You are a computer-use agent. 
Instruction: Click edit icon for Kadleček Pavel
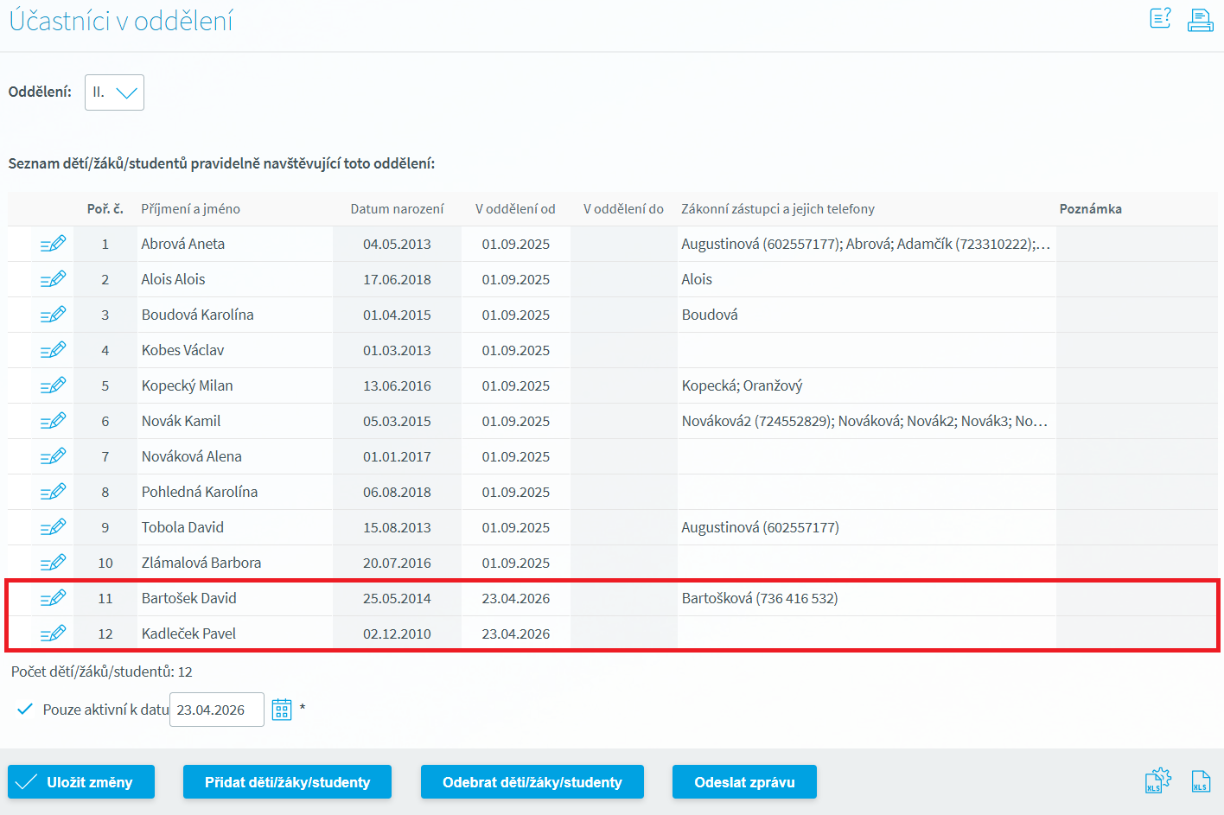(53, 634)
